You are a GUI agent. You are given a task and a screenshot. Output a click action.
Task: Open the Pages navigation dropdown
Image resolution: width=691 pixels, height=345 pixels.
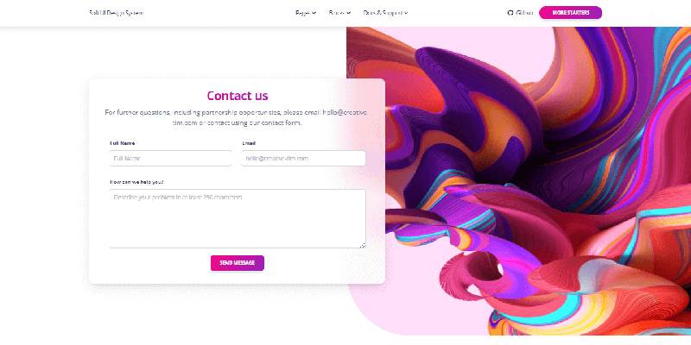tap(306, 13)
